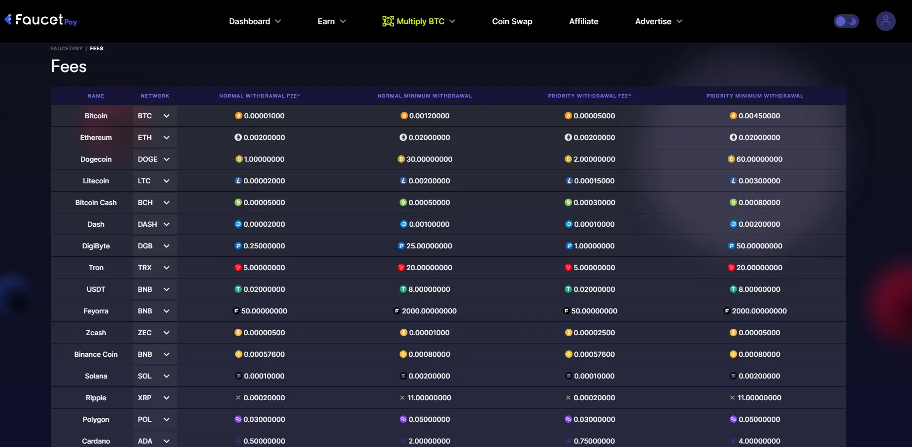Select the Cardano name cell
The image size is (912, 447).
point(96,441)
